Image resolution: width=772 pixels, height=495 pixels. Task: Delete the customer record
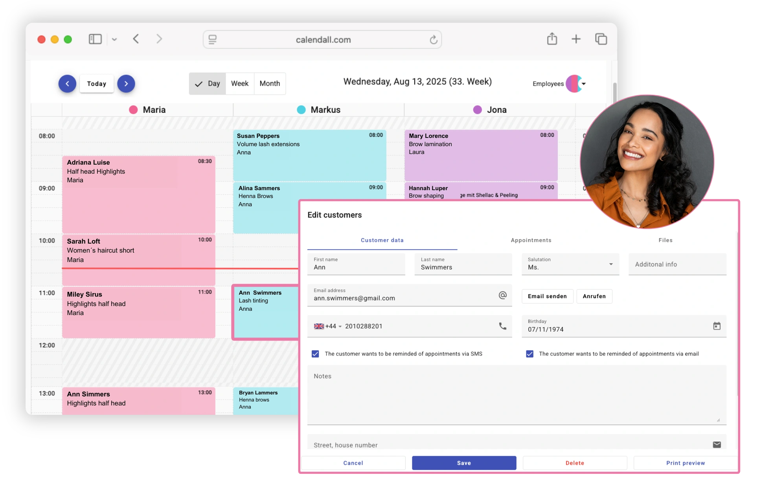574,463
